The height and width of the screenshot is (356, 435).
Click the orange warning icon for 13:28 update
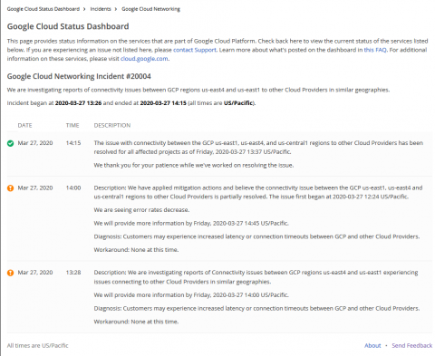pyautogui.click(x=10, y=273)
